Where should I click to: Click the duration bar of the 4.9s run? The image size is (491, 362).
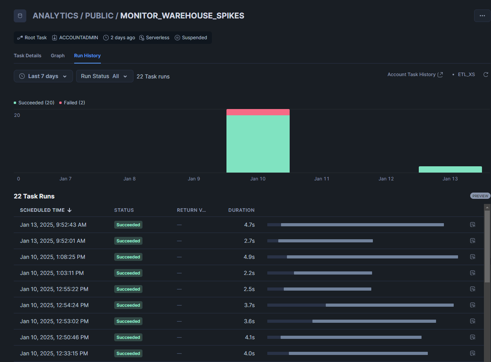(x=363, y=257)
